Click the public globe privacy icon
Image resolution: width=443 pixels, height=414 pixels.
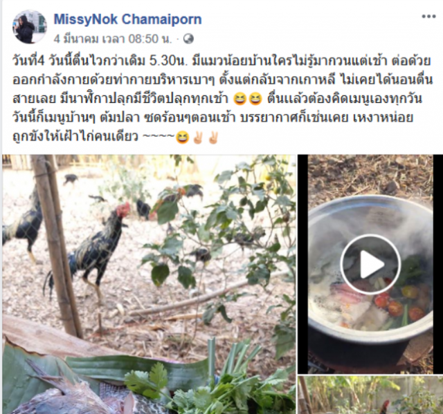click(x=188, y=39)
